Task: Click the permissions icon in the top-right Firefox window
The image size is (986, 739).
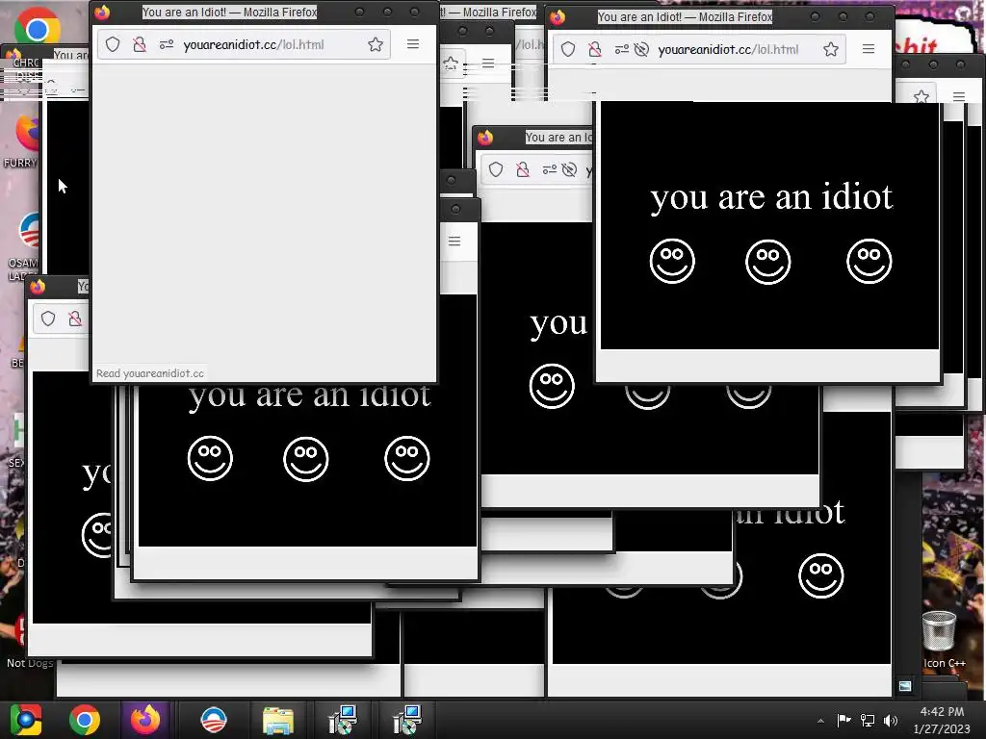Action: coord(621,49)
